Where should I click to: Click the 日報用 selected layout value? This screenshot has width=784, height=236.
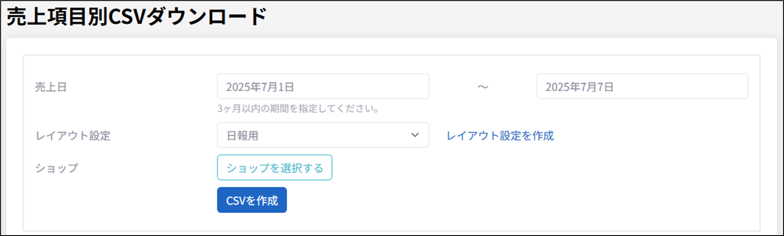(x=242, y=136)
